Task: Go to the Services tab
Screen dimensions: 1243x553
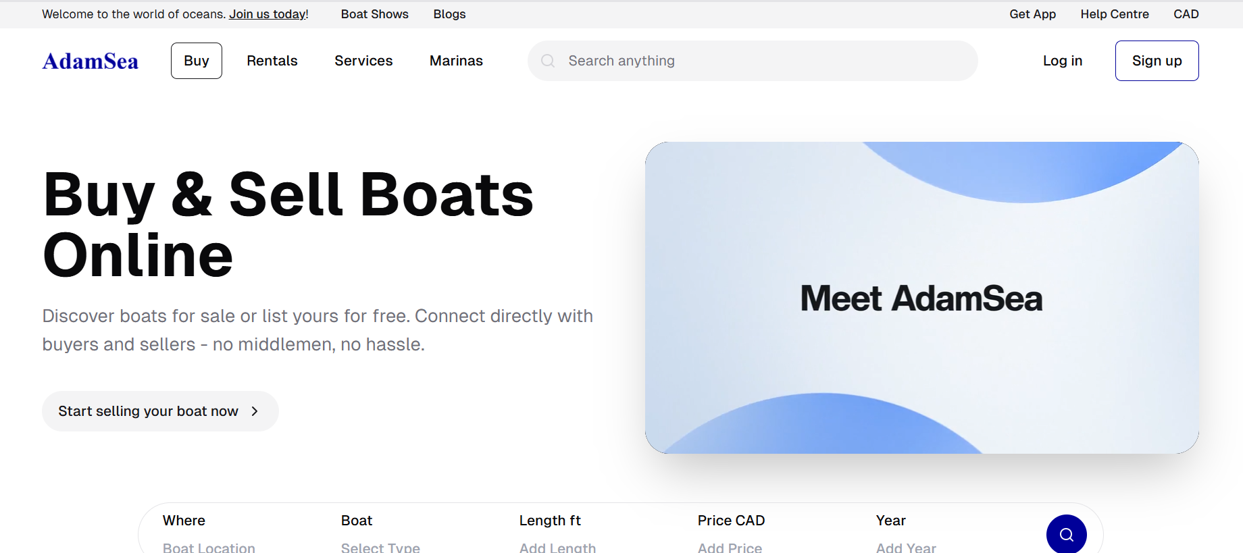Action: tap(363, 61)
